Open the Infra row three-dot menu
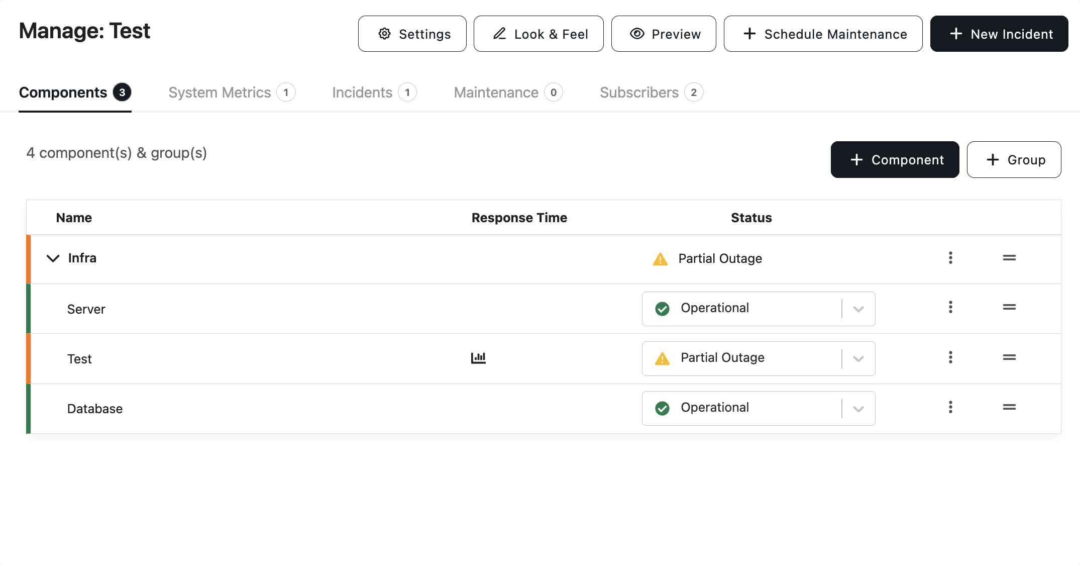The width and height of the screenshot is (1080, 565). coord(950,258)
